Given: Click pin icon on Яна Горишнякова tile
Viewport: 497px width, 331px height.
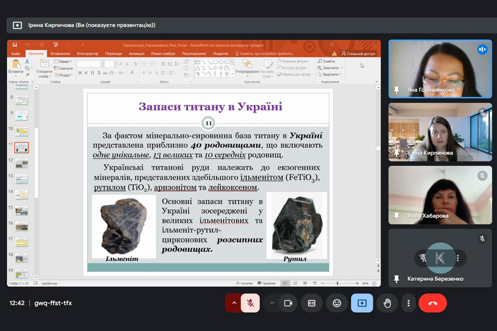Looking at the screenshot, I should (396, 89).
